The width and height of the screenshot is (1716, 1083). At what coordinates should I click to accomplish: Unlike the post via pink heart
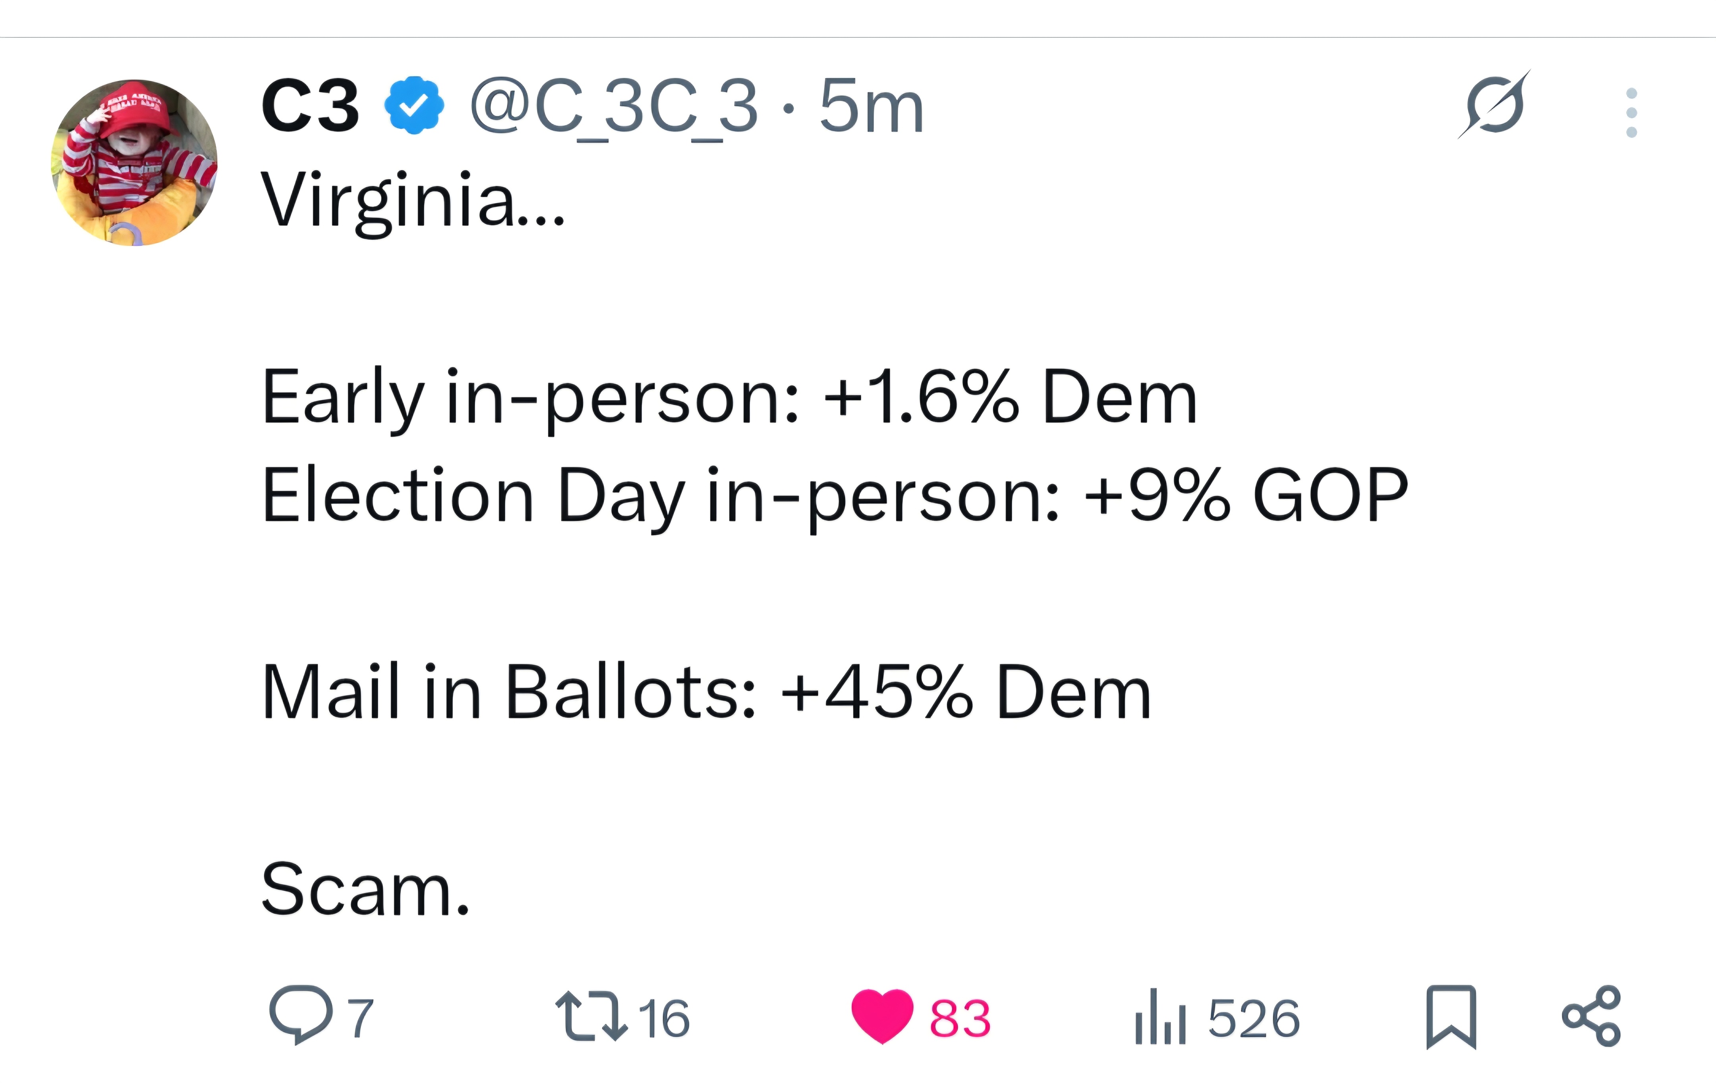pyautogui.click(x=881, y=1016)
